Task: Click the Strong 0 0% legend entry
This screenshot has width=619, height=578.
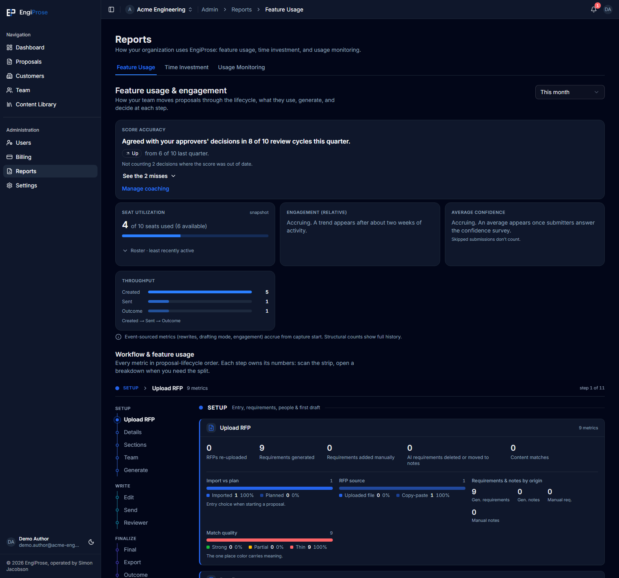Action: point(224,547)
